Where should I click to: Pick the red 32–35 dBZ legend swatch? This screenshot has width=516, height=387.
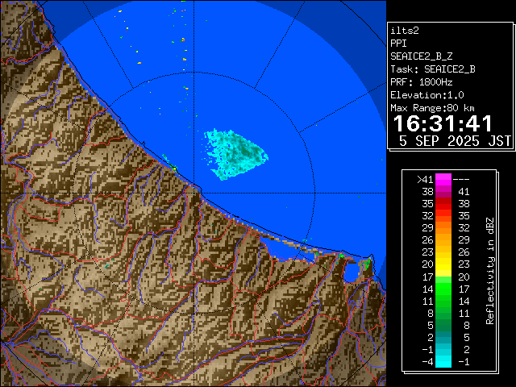tap(443, 216)
